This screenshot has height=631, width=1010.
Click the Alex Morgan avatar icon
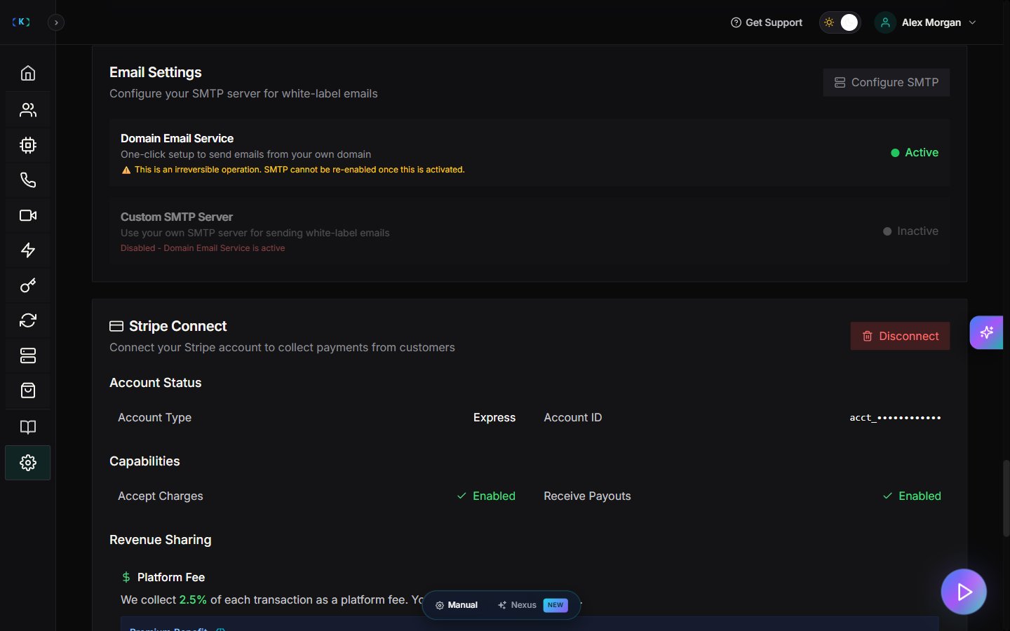[x=885, y=22]
